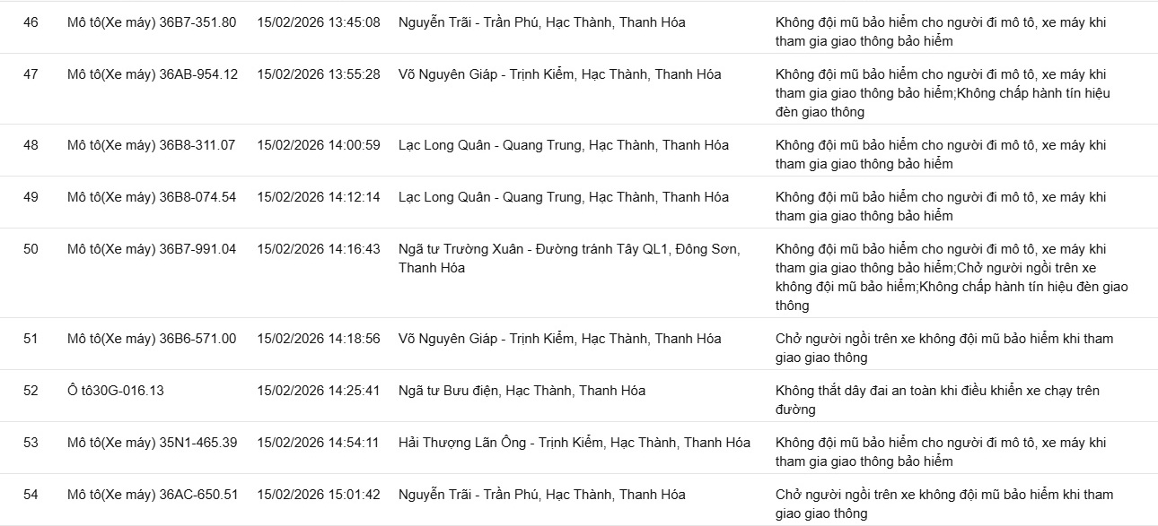Select plate 36B8-311.07 cell
This screenshot has width=1158, height=526.
pyautogui.click(x=152, y=145)
